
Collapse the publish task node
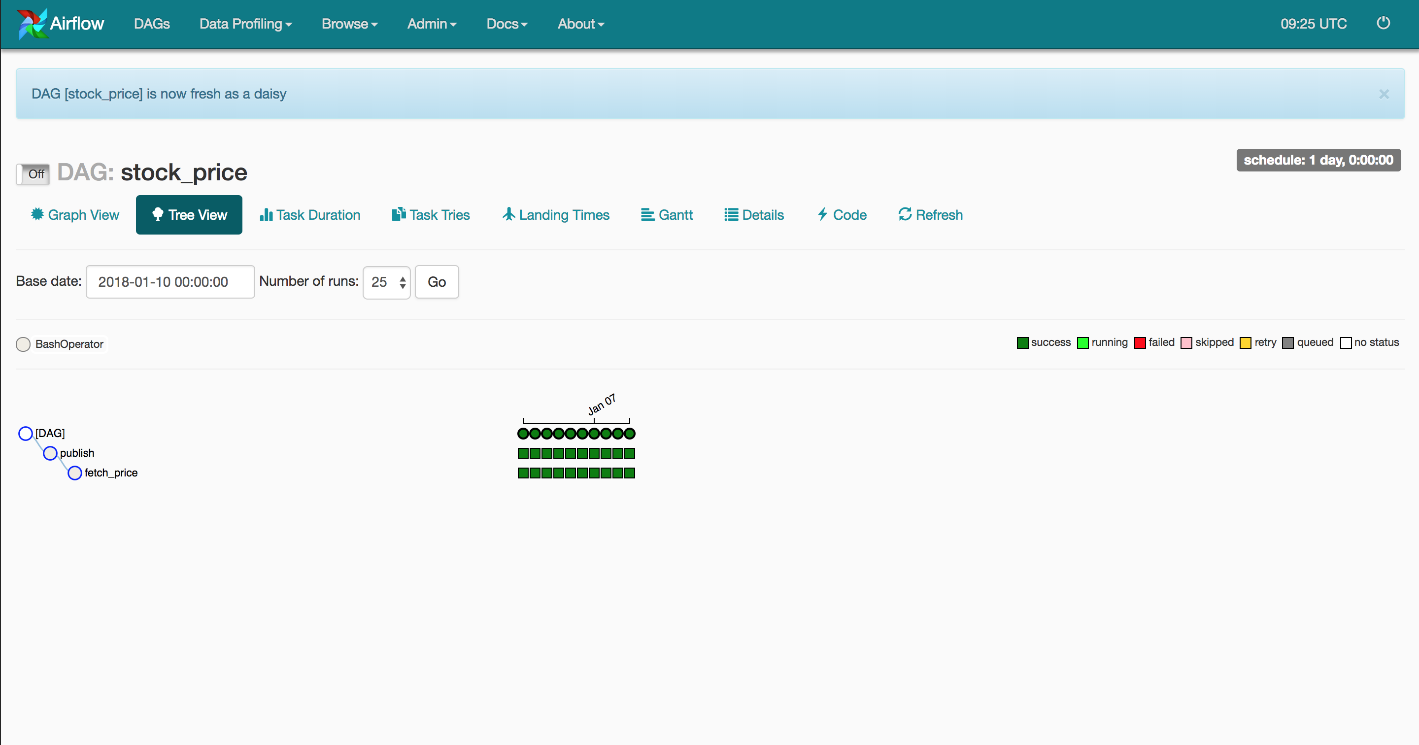click(50, 453)
